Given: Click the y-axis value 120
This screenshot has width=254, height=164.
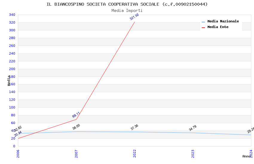Looking at the screenshot, I should coord(12,100).
